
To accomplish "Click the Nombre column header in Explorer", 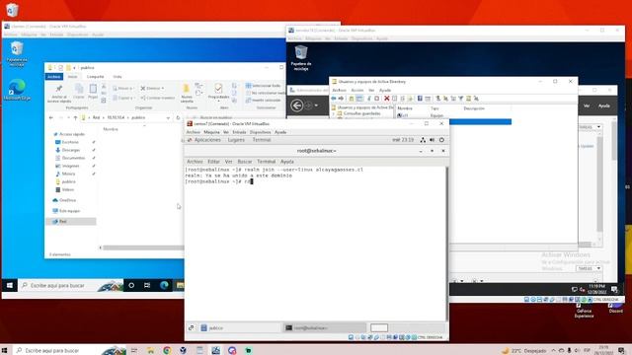I will pos(111,129).
